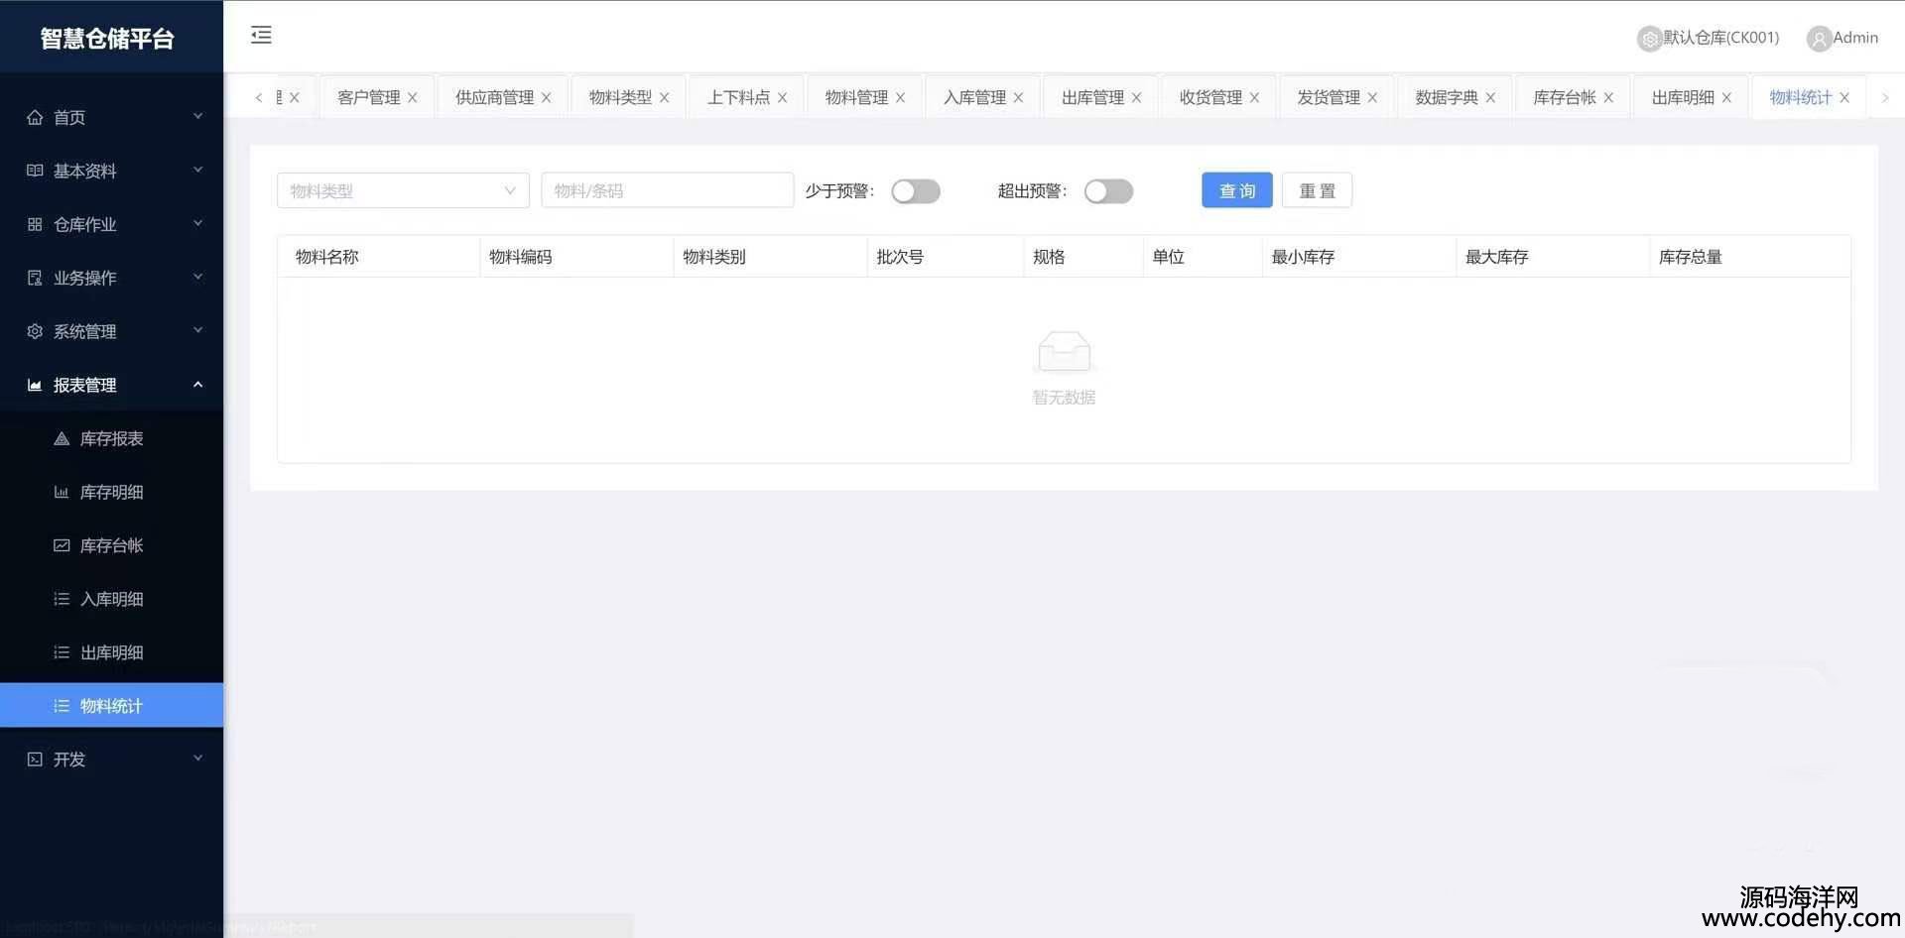Click the book icon beside 基本资料

(x=35, y=171)
